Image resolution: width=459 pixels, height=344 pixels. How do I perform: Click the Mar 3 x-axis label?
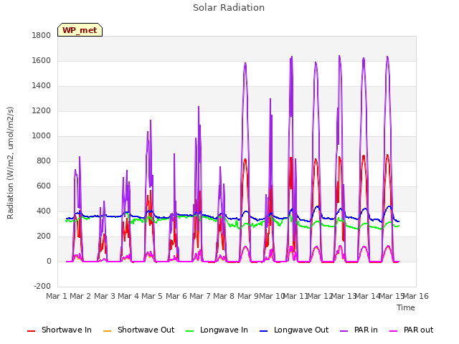tap(104, 296)
